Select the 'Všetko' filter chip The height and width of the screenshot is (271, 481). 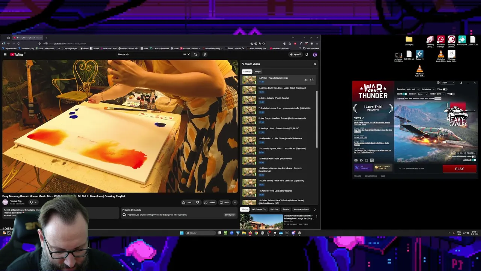[x=245, y=210]
